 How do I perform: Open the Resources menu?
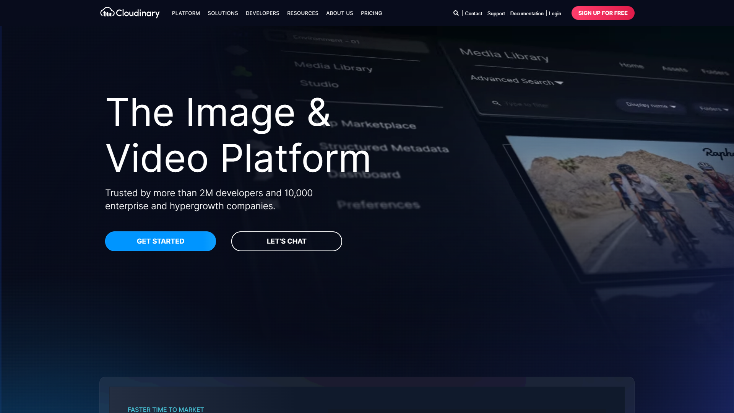tap(303, 13)
